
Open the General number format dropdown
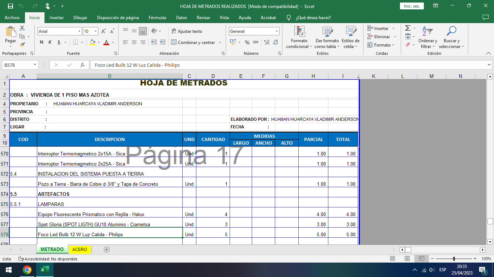click(277, 31)
